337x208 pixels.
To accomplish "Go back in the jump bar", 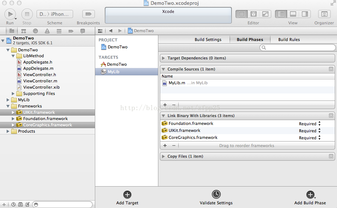I will tap(111, 31).
